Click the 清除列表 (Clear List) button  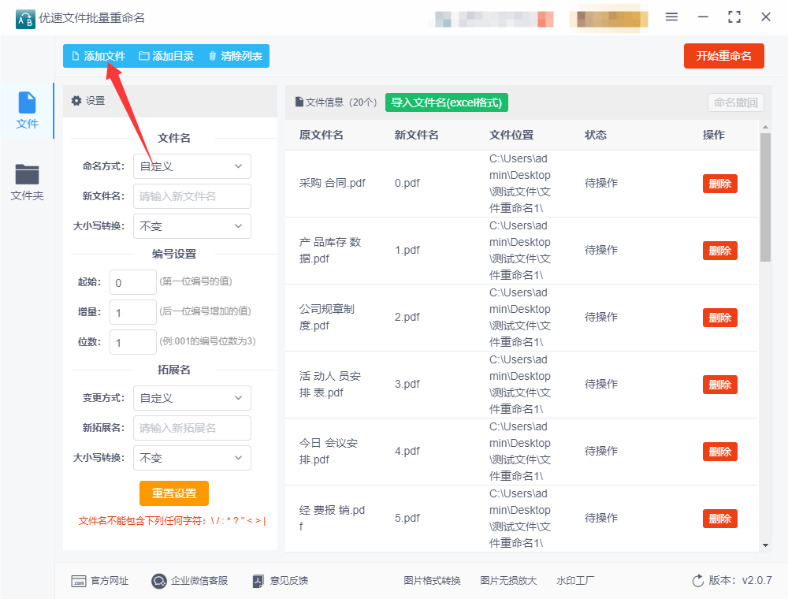[x=235, y=56]
